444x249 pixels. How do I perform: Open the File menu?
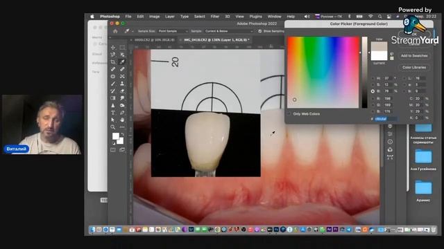point(128,17)
